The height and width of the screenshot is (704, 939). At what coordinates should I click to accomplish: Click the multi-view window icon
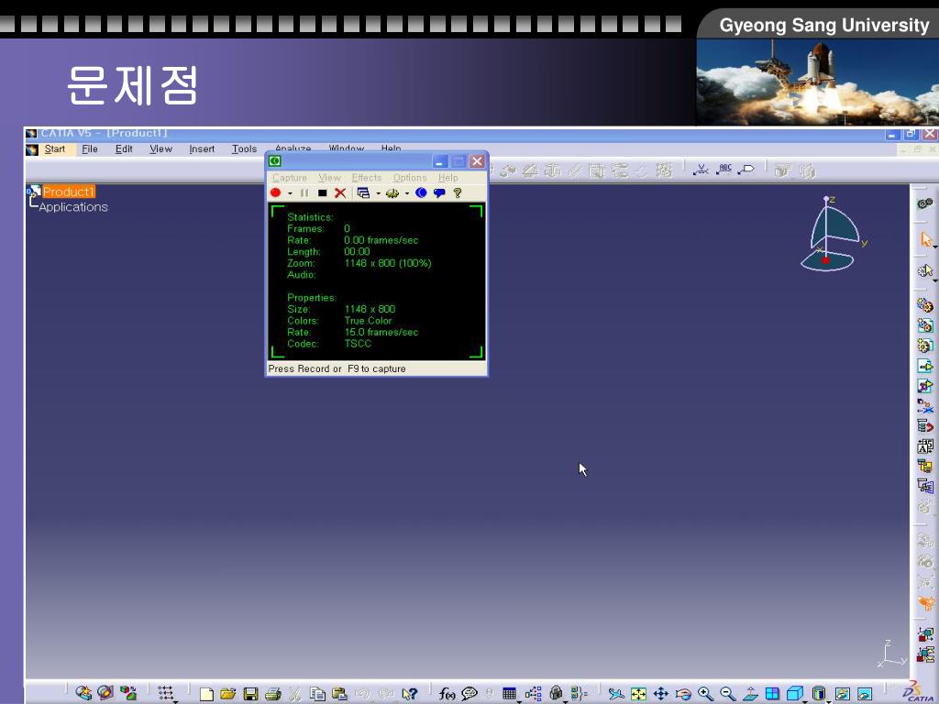772,693
